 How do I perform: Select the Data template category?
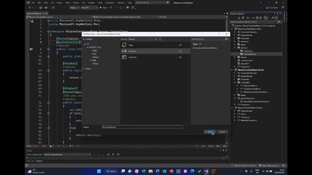(x=94, y=54)
